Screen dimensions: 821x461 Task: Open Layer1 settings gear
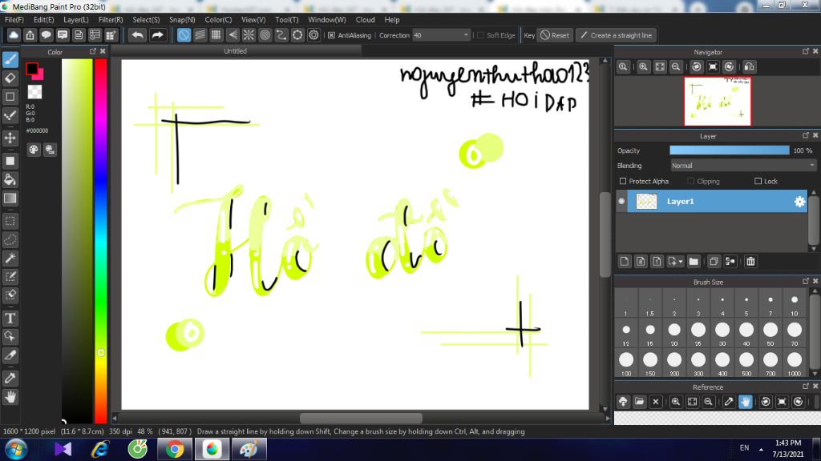[x=799, y=201]
